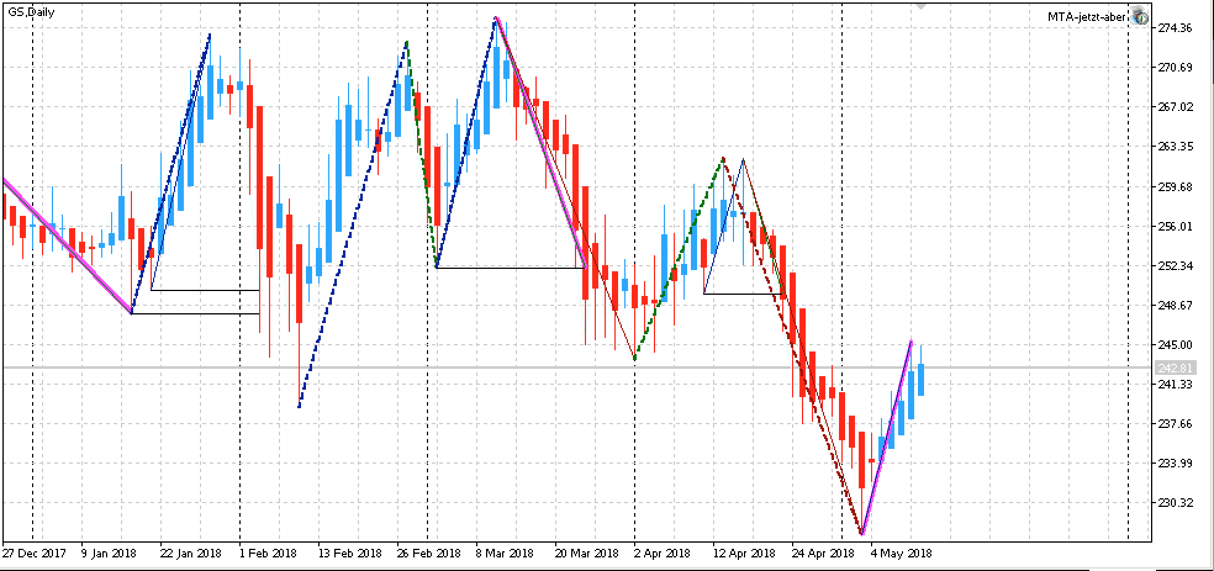This screenshot has height=571, width=1214.
Task: Click the 274.36 price axis label
Action: (x=1175, y=28)
